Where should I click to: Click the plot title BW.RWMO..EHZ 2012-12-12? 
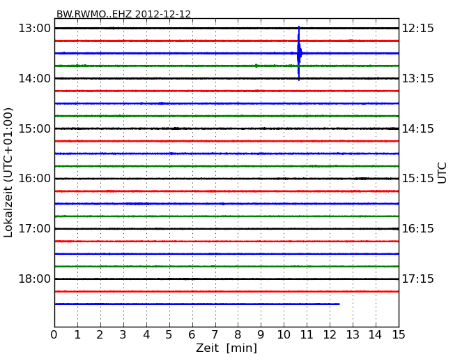[123, 14]
